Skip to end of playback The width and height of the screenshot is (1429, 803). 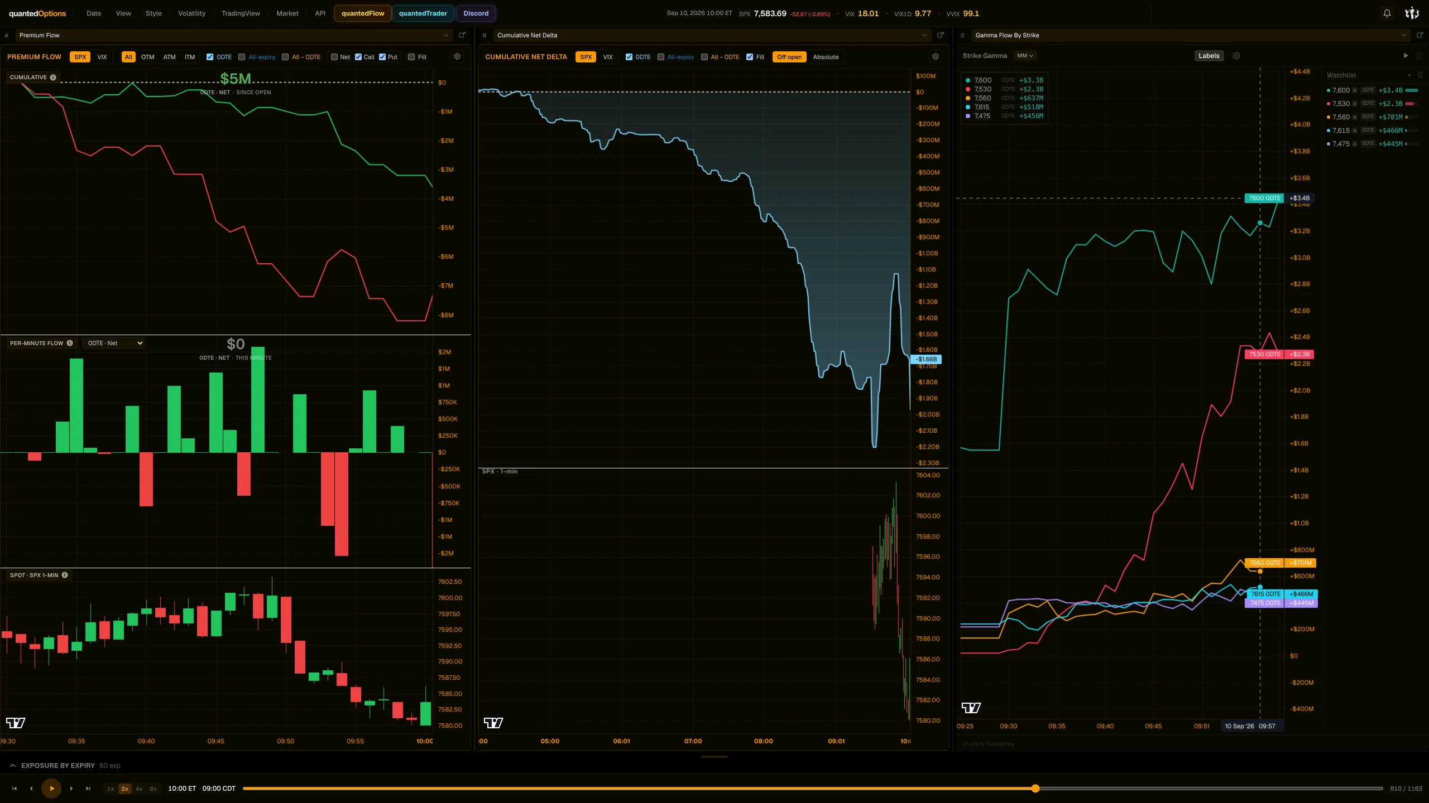pos(88,789)
